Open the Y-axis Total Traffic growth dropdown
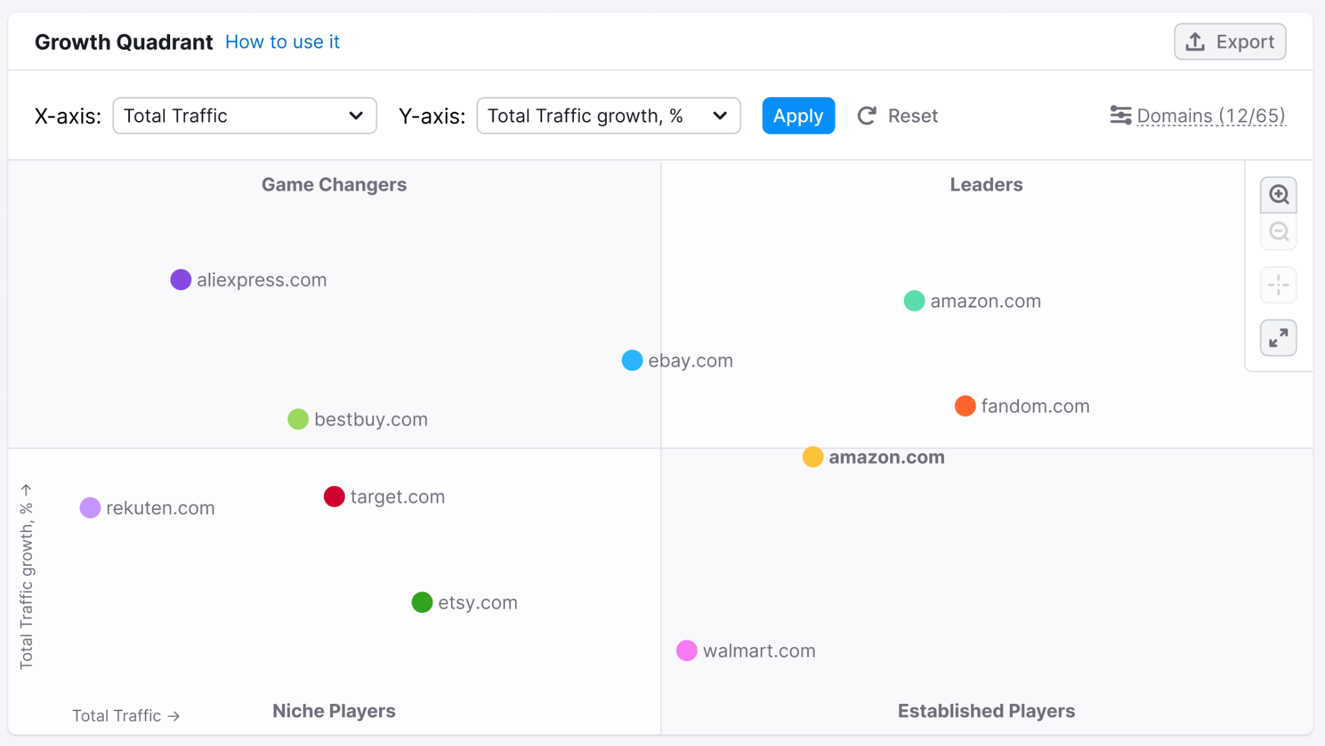1325x746 pixels. point(608,116)
